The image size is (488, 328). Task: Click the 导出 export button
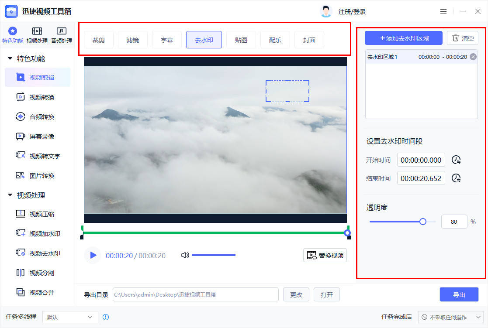[x=459, y=294]
